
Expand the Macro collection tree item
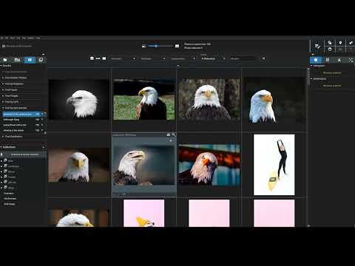click(x=1, y=171)
